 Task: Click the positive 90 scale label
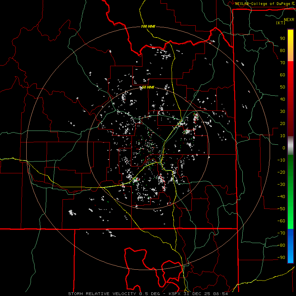point(283,38)
